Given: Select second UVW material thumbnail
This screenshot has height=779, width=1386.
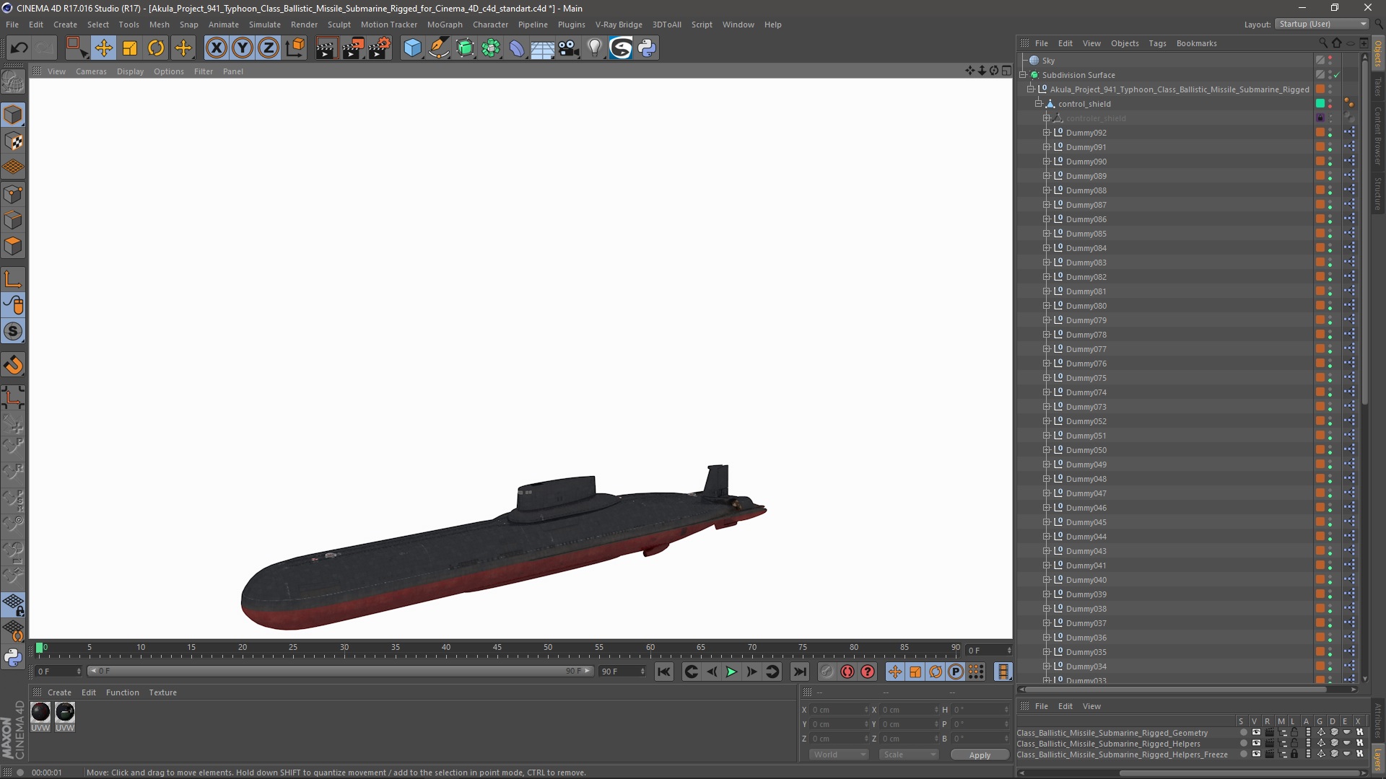Looking at the screenshot, I should (65, 712).
